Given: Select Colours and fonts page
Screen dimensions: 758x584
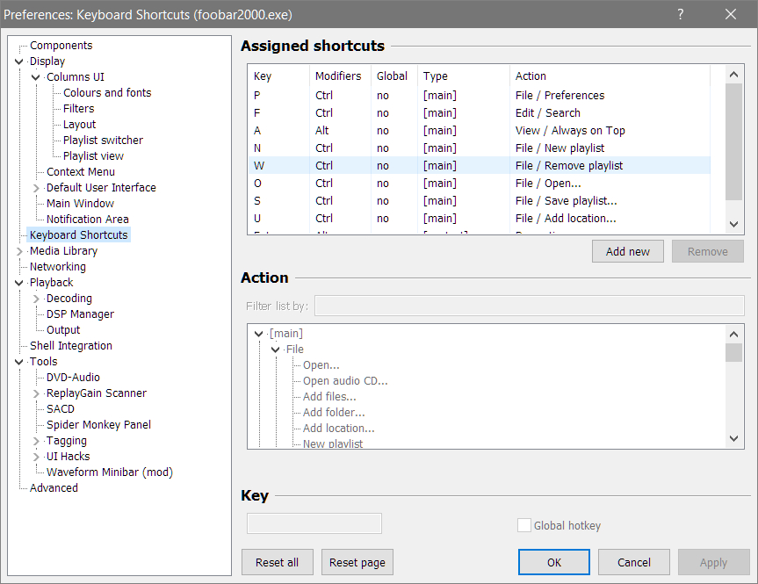Looking at the screenshot, I should point(107,93).
